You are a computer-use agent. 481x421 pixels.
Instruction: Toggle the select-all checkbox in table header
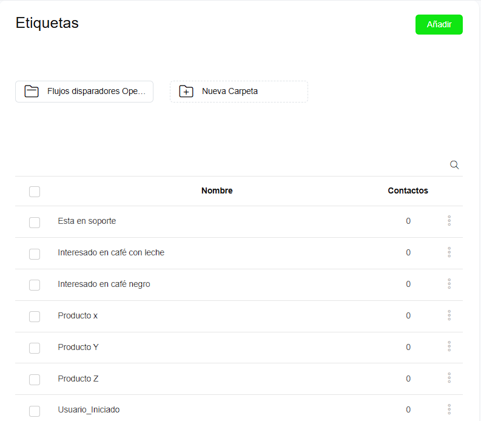[x=35, y=192]
